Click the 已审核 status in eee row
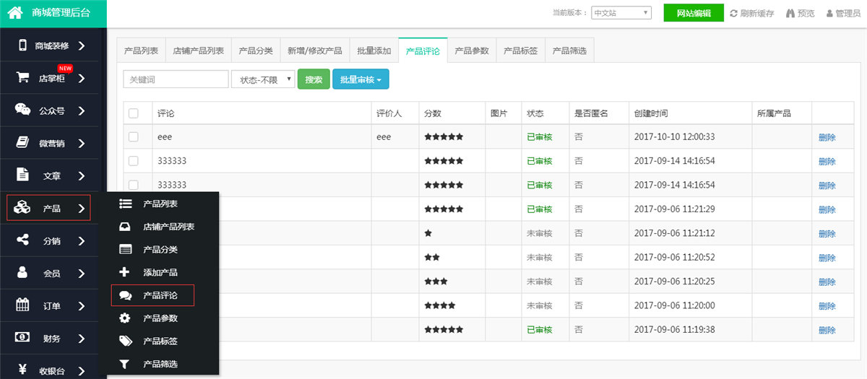The width and height of the screenshot is (867, 379). (539, 137)
